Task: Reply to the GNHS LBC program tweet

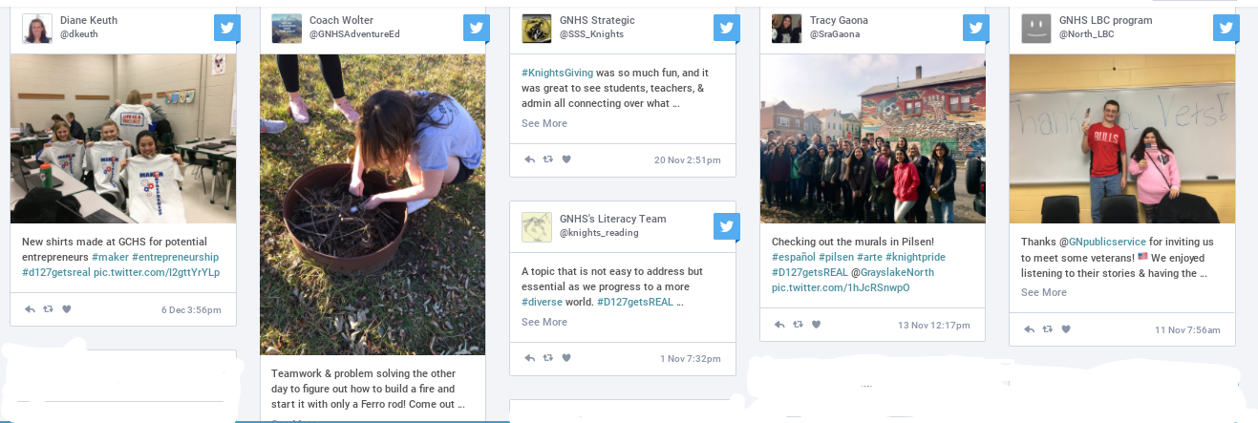Action: click(x=1029, y=329)
